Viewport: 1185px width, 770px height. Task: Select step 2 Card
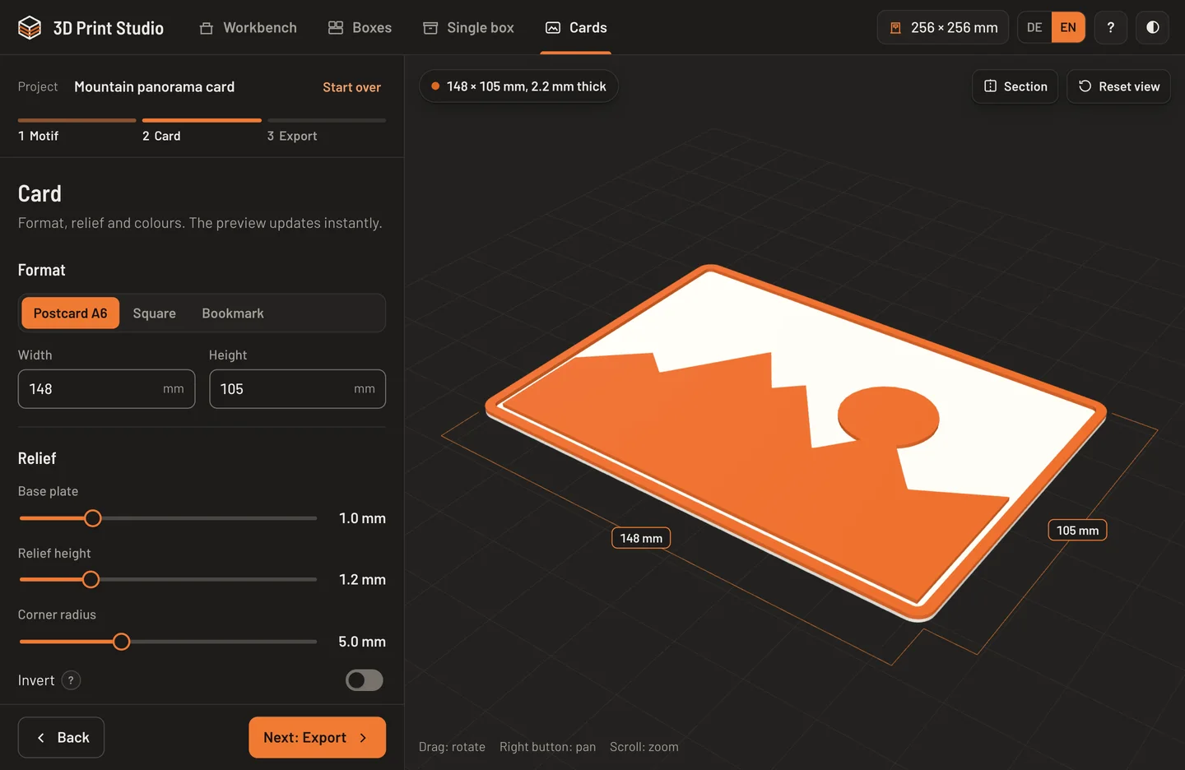(202, 131)
